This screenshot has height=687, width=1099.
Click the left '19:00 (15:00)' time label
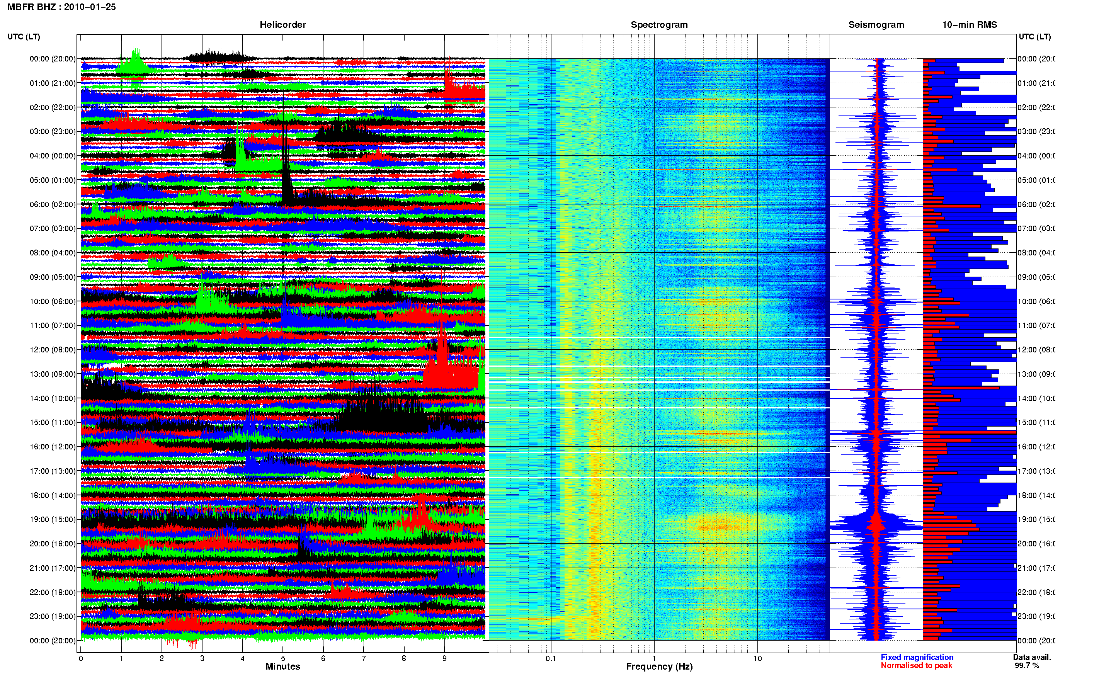(x=53, y=519)
